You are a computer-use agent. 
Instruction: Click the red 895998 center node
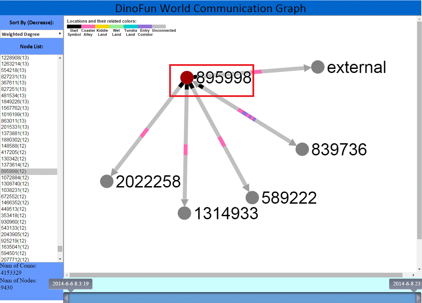coord(186,77)
